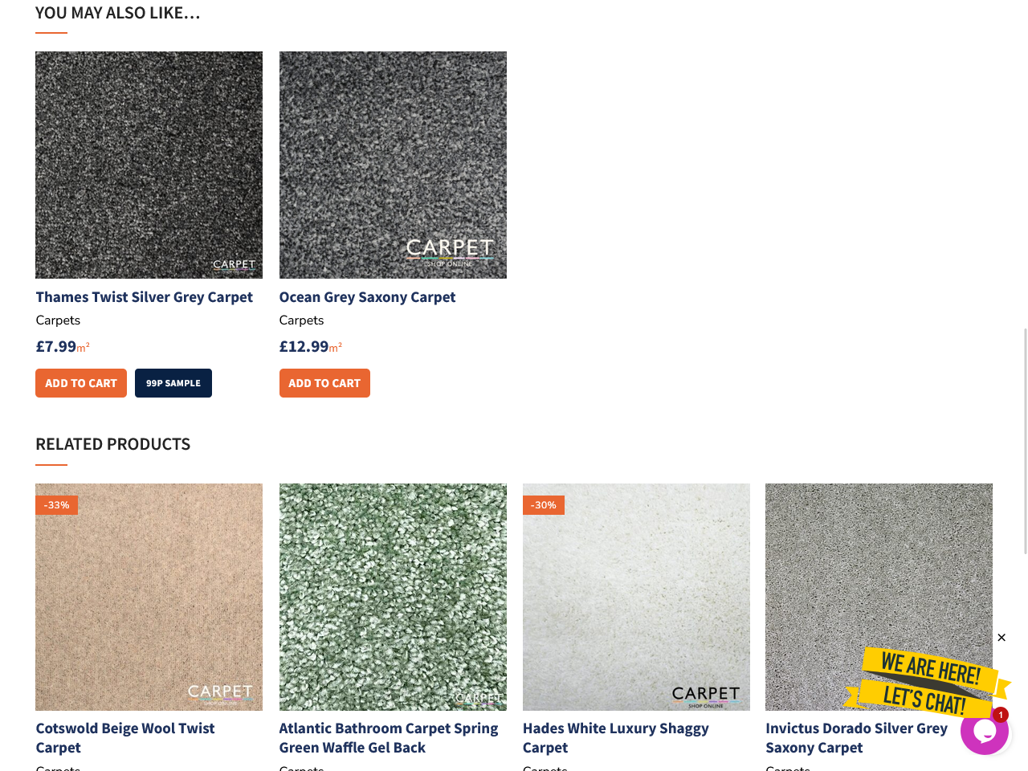The width and height of the screenshot is (1028, 771).
Task: View the Ocean Grey Saxony carpet image
Action: point(393,165)
